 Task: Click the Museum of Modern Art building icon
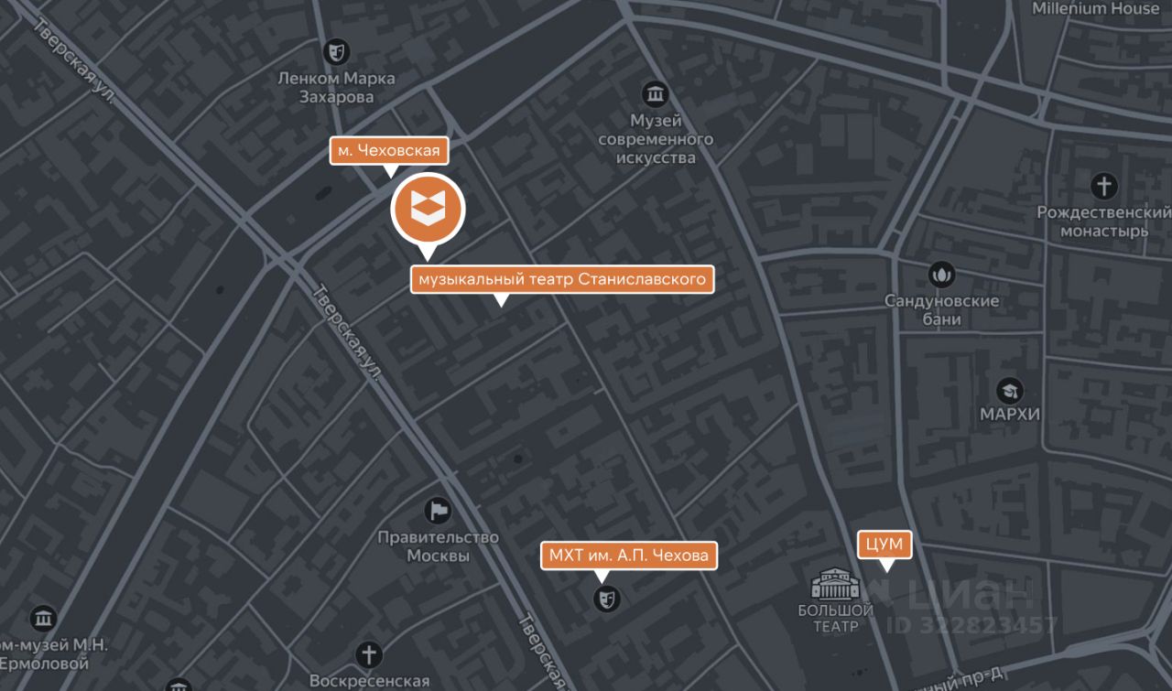click(x=655, y=93)
